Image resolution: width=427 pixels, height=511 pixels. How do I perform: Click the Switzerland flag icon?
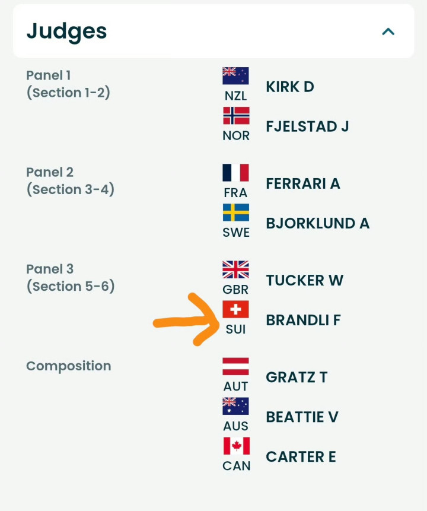(x=235, y=309)
